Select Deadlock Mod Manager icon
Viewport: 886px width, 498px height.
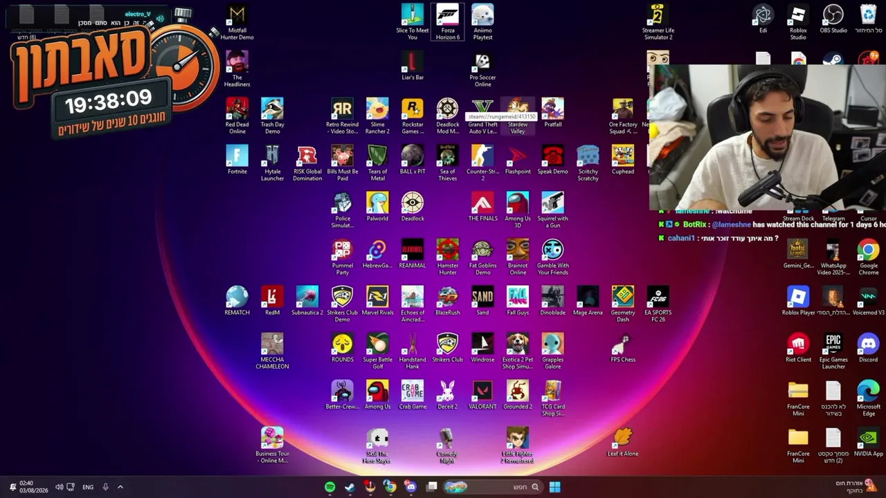tap(447, 116)
